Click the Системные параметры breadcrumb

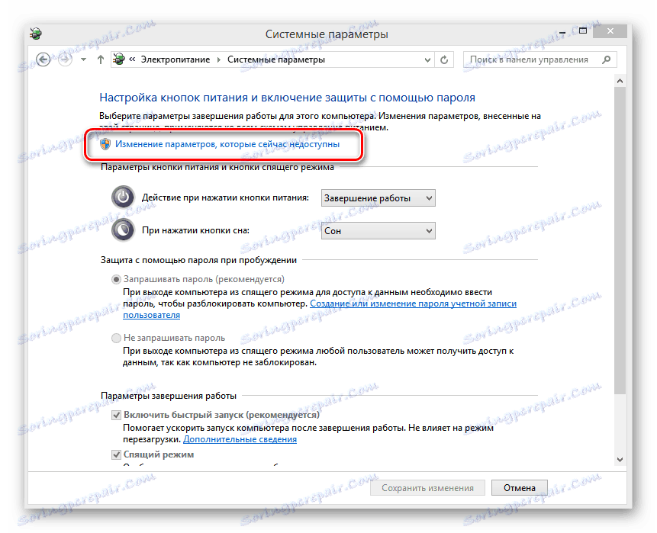(276, 59)
